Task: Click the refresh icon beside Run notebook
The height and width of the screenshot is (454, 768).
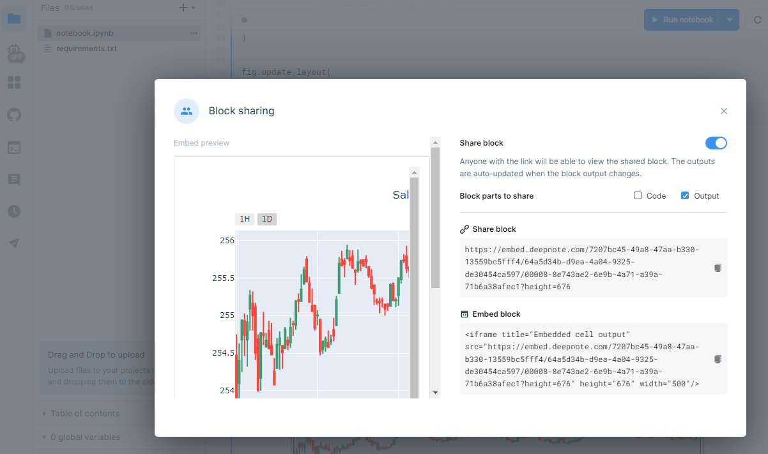Action: click(x=757, y=20)
